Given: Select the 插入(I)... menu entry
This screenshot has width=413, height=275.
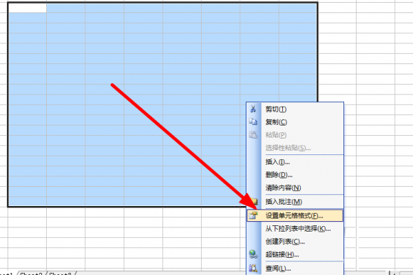Looking at the screenshot, I should [x=277, y=162].
